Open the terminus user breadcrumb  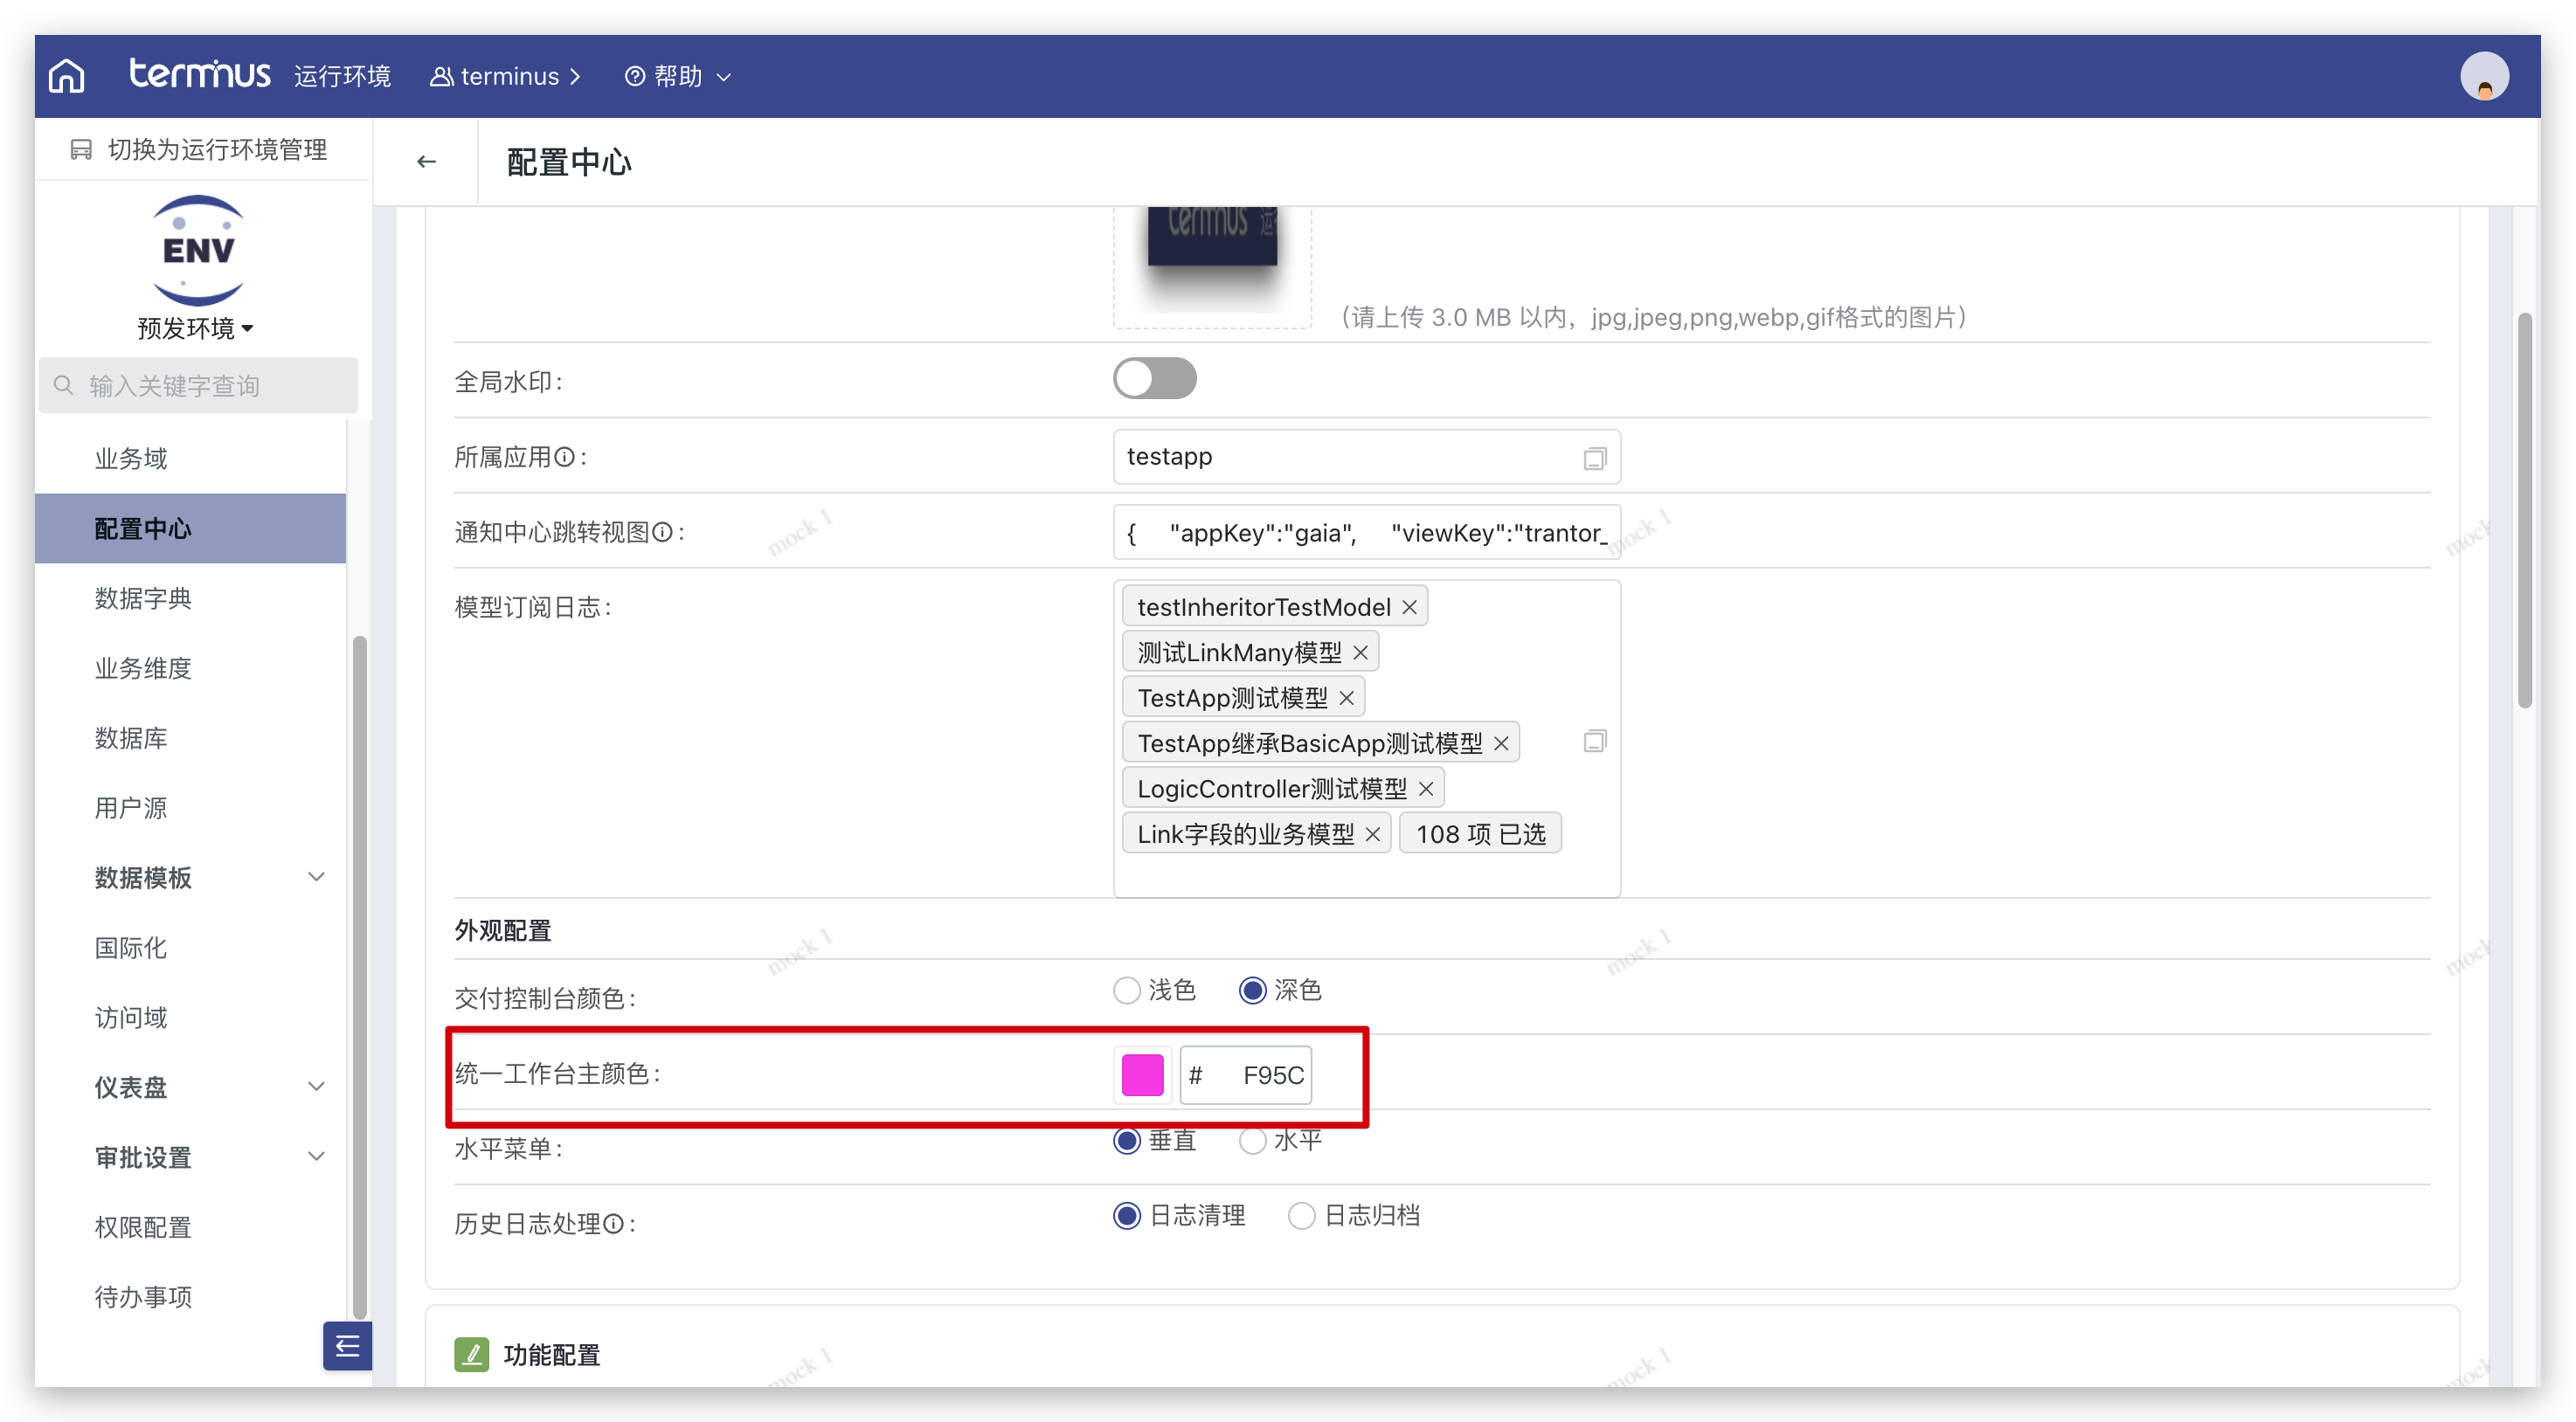point(505,76)
